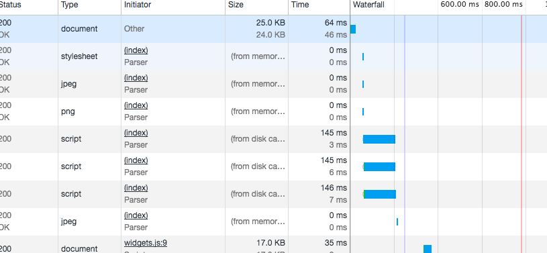Select the '3 ms' latency value

338,145
